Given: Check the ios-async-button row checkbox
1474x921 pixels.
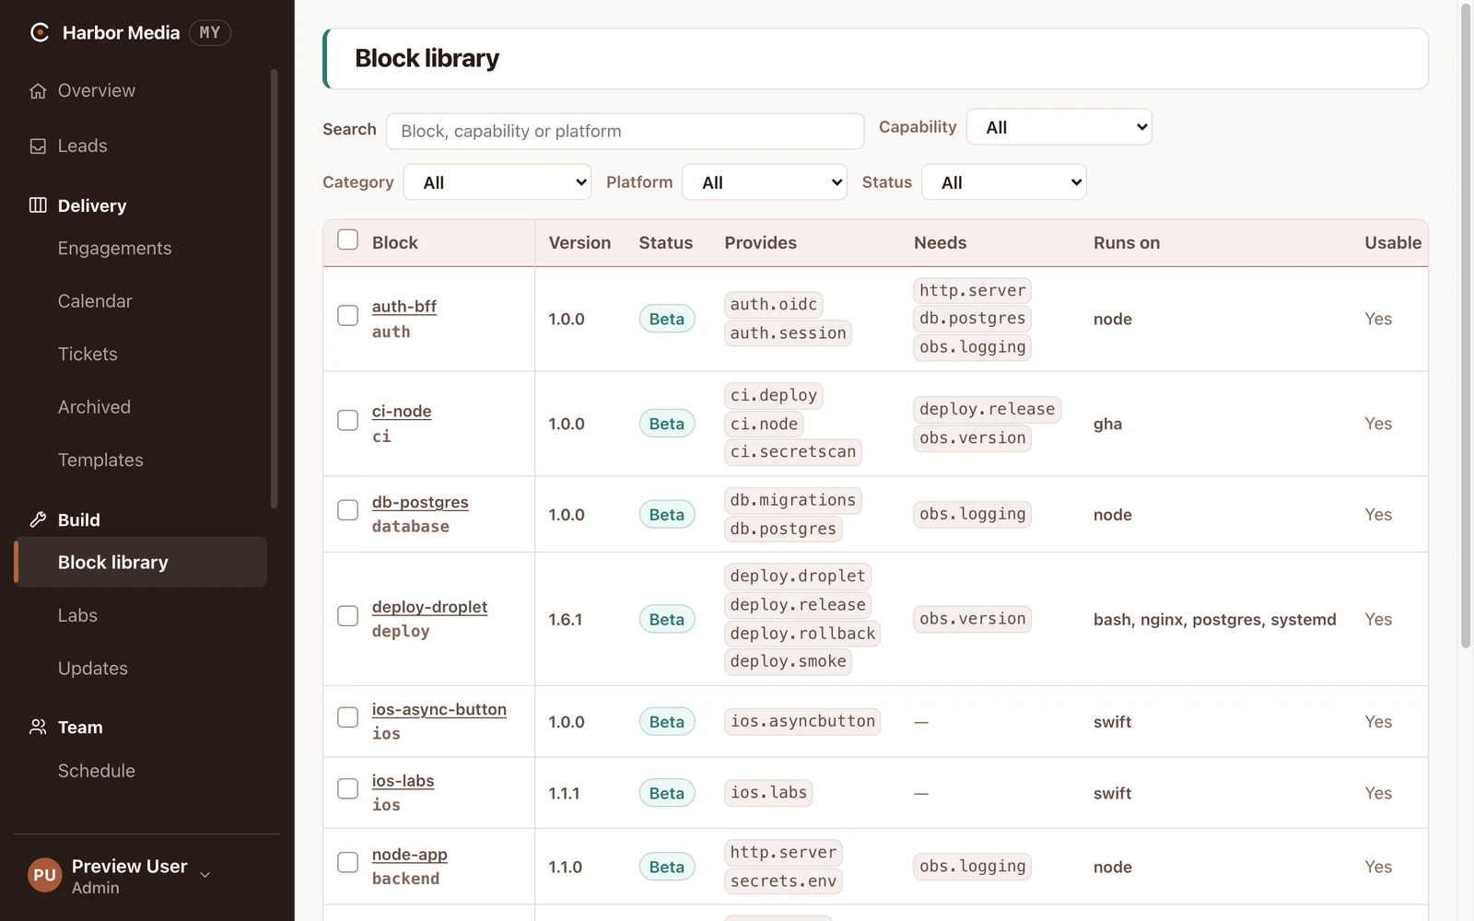Looking at the screenshot, I should [347, 717].
